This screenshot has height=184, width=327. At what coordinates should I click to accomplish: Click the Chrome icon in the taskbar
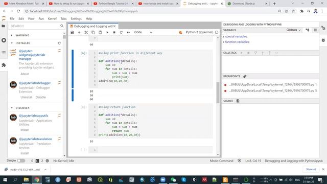pos(37,179)
